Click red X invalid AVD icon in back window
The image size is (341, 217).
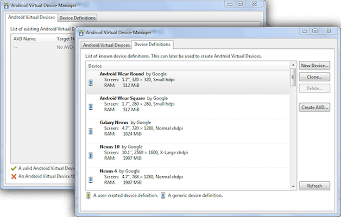[14, 177]
